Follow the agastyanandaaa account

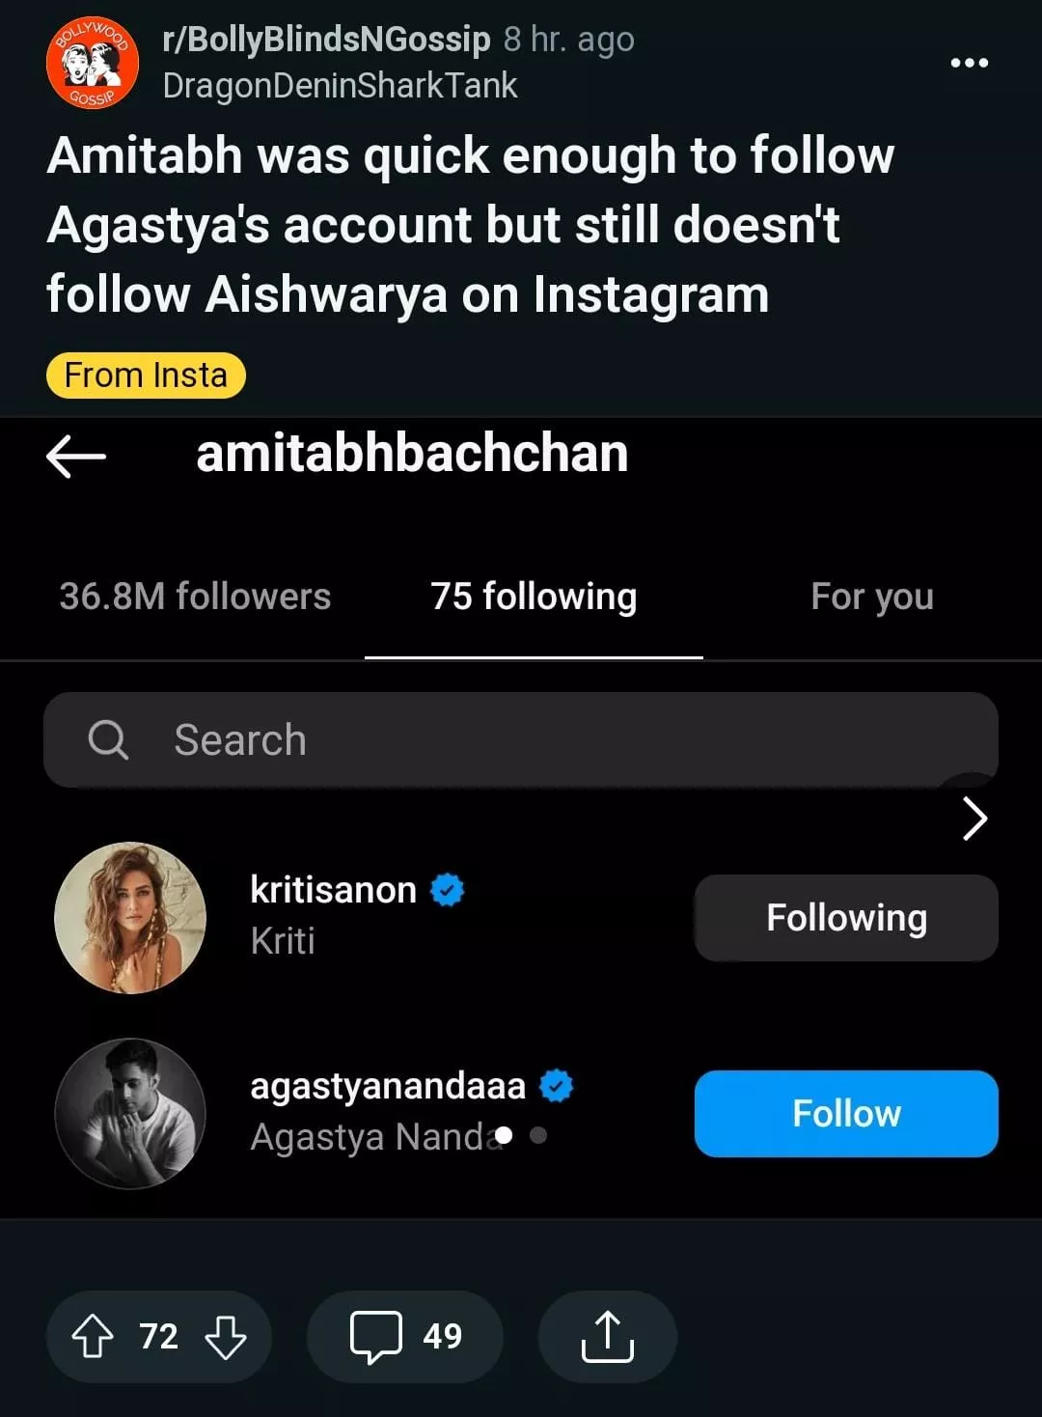[846, 1113]
